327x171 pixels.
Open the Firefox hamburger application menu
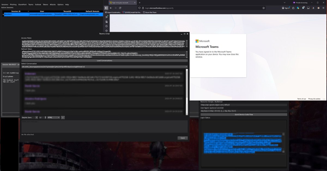pyautogui.click(x=323, y=8)
